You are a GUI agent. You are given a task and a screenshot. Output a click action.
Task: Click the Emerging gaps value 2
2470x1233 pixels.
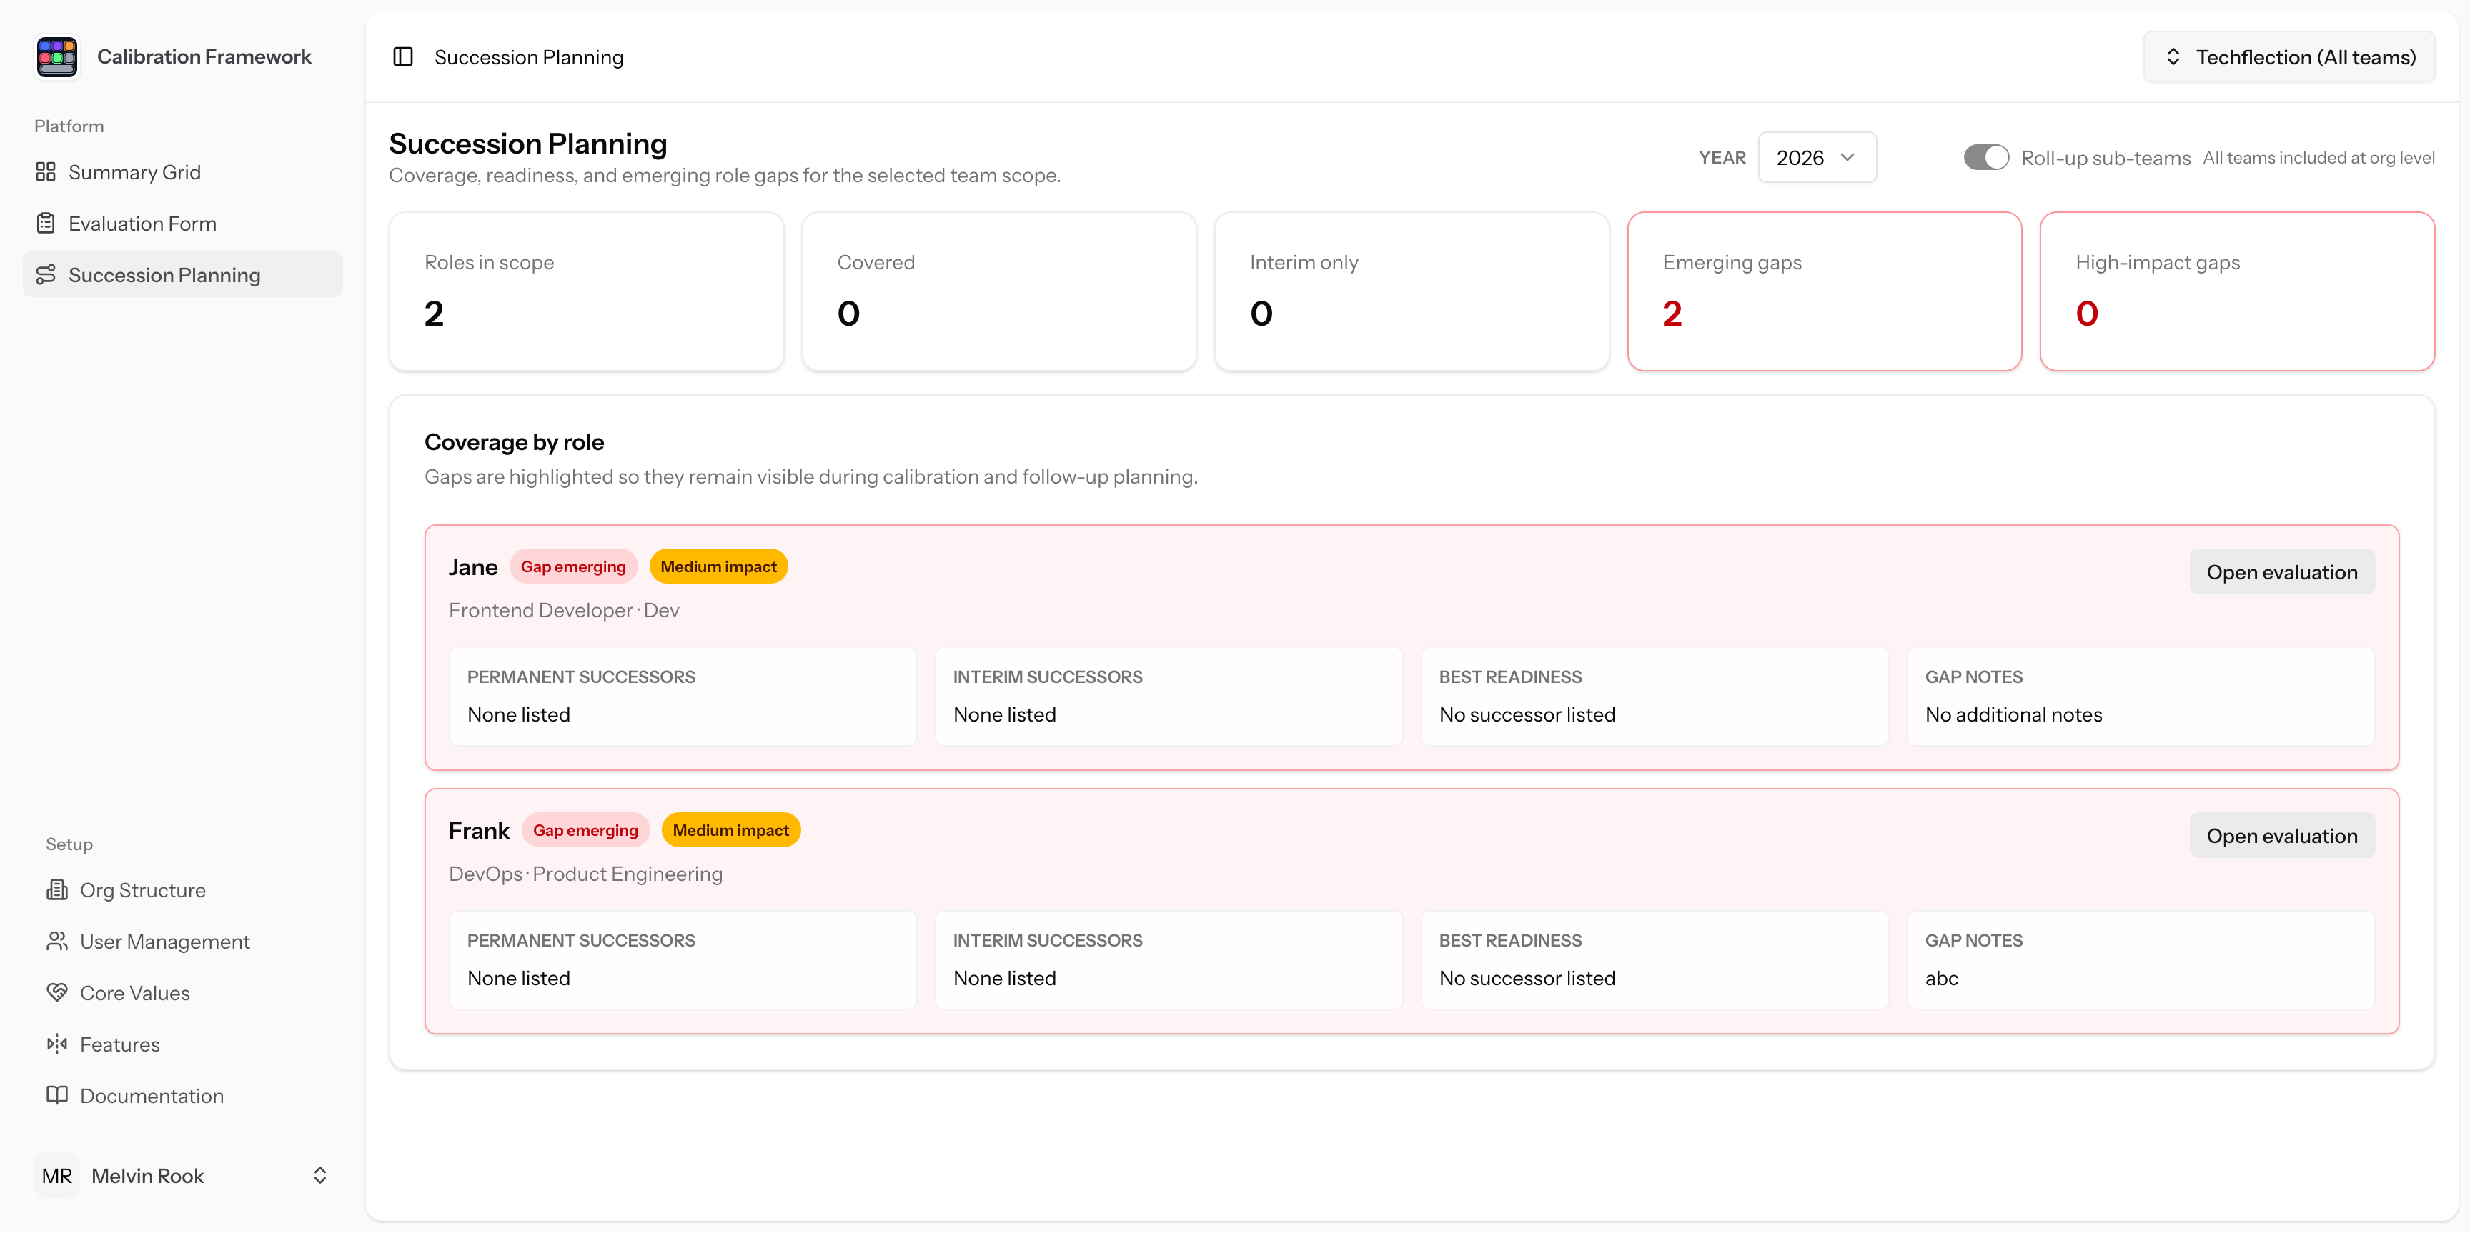[x=1672, y=314]
